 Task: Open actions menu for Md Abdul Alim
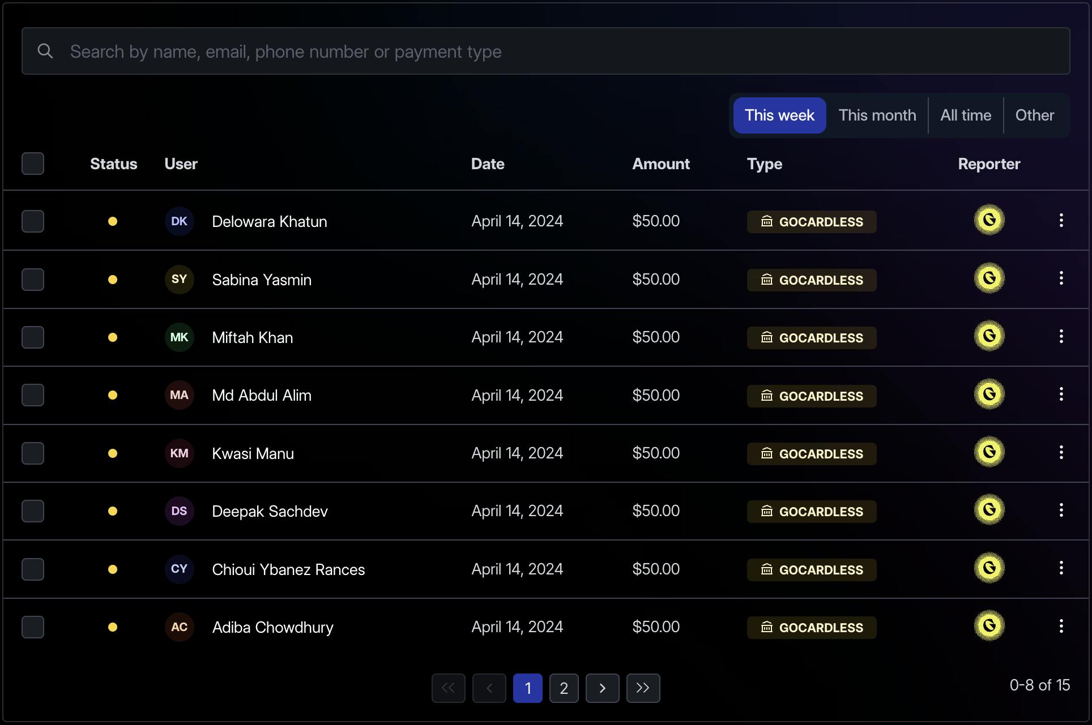pos(1061,394)
